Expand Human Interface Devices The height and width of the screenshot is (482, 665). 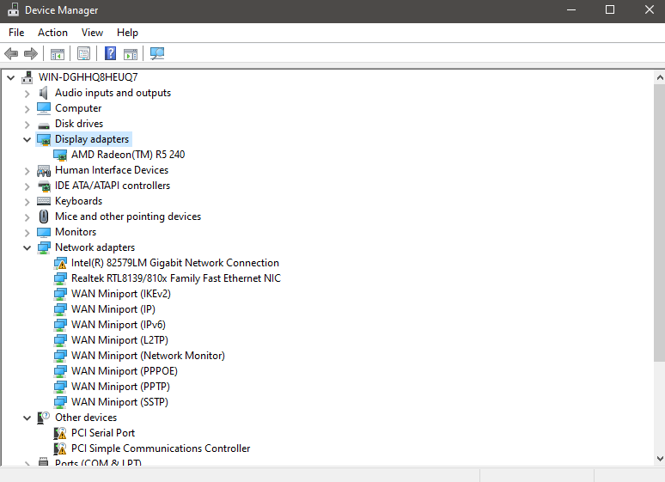coord(27,171)
